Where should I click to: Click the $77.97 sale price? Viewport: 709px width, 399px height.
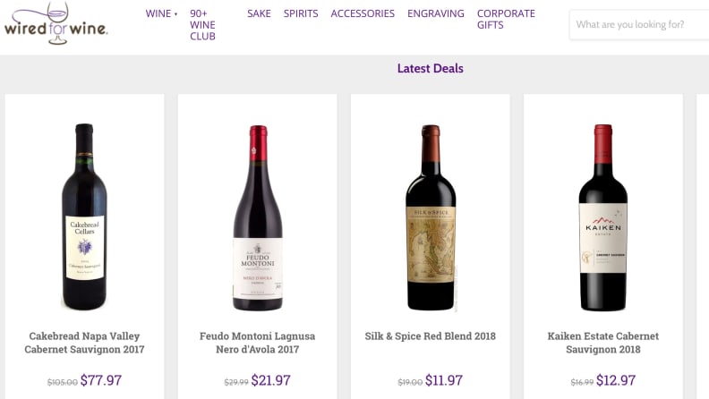pyautogui.click(x=101, y=380)
